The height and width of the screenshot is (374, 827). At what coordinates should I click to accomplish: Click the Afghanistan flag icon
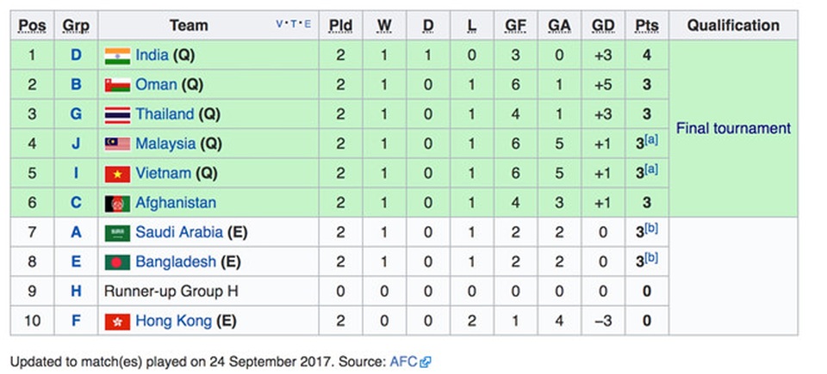pyautogui.click(x=117, y=203)
